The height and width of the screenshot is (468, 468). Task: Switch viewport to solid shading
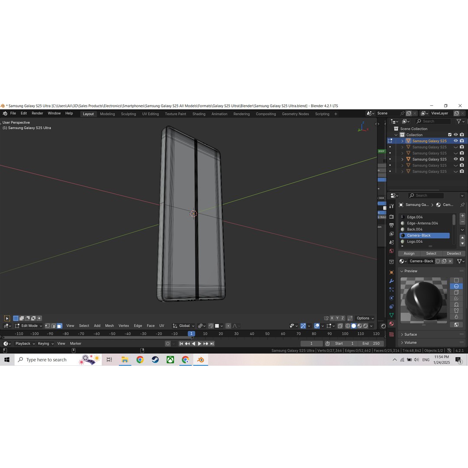click(x=354, y=326)
